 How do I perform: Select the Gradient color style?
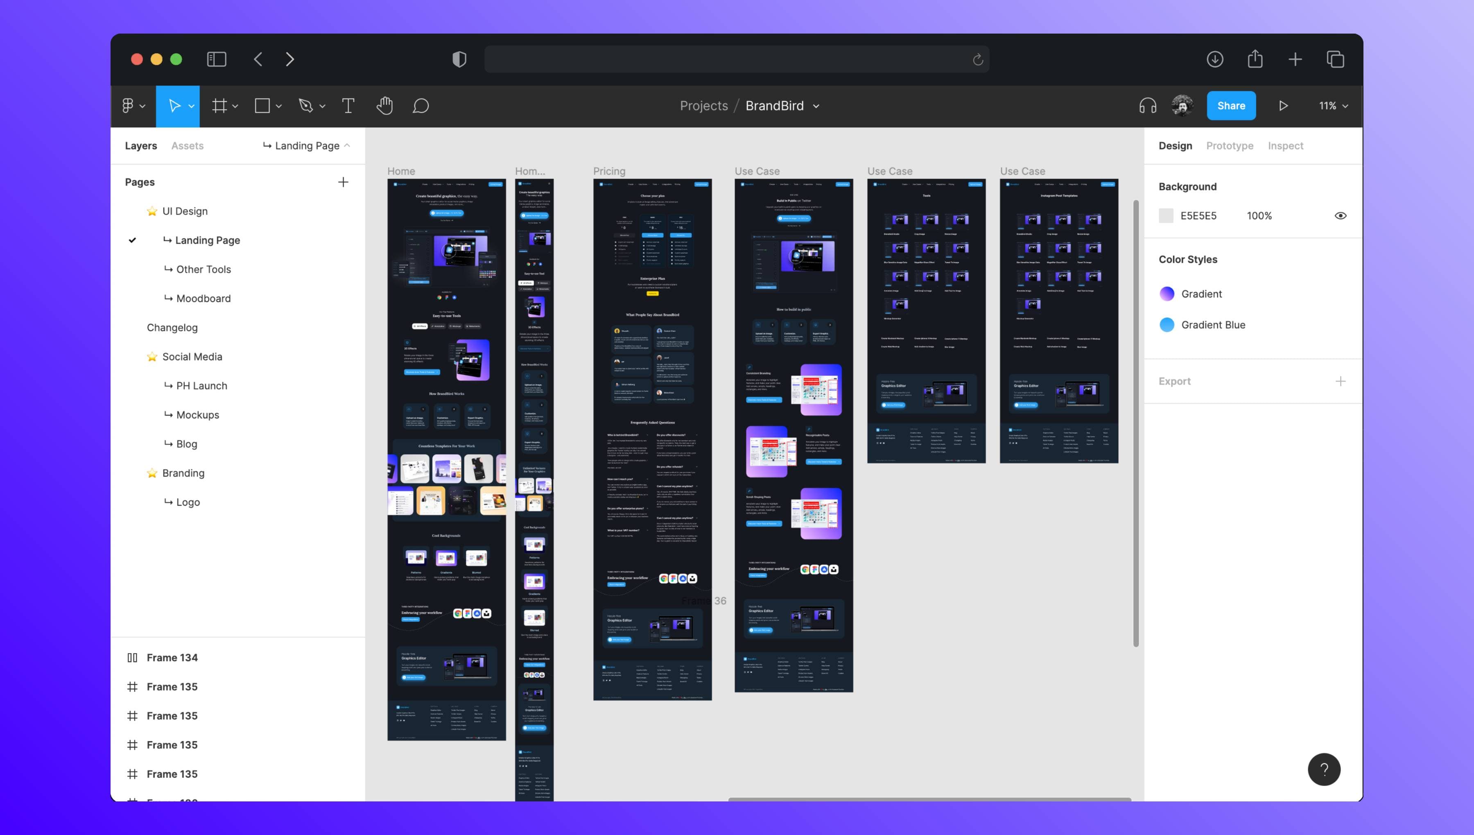point(1201,294)
